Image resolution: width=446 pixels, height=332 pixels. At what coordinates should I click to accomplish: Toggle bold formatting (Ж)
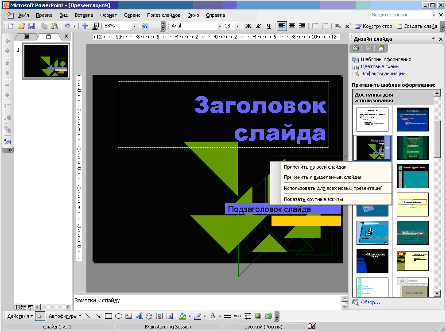tap(248, 26)
